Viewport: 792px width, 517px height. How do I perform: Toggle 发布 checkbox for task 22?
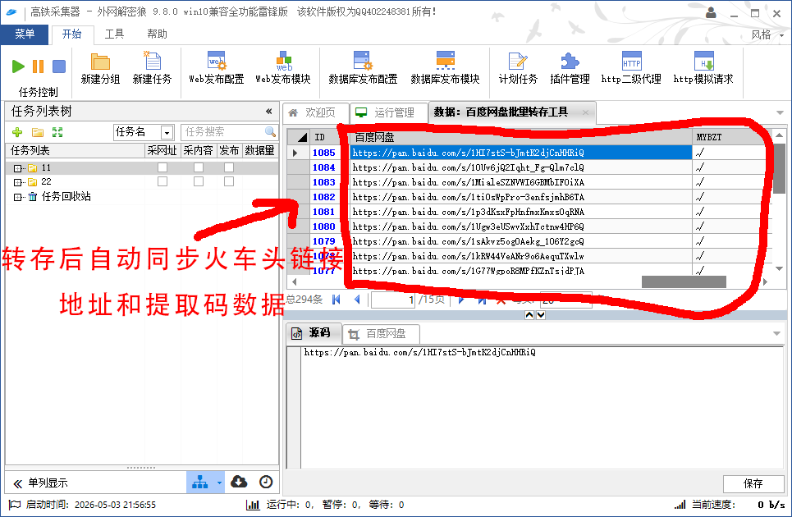tap(229, 181)
